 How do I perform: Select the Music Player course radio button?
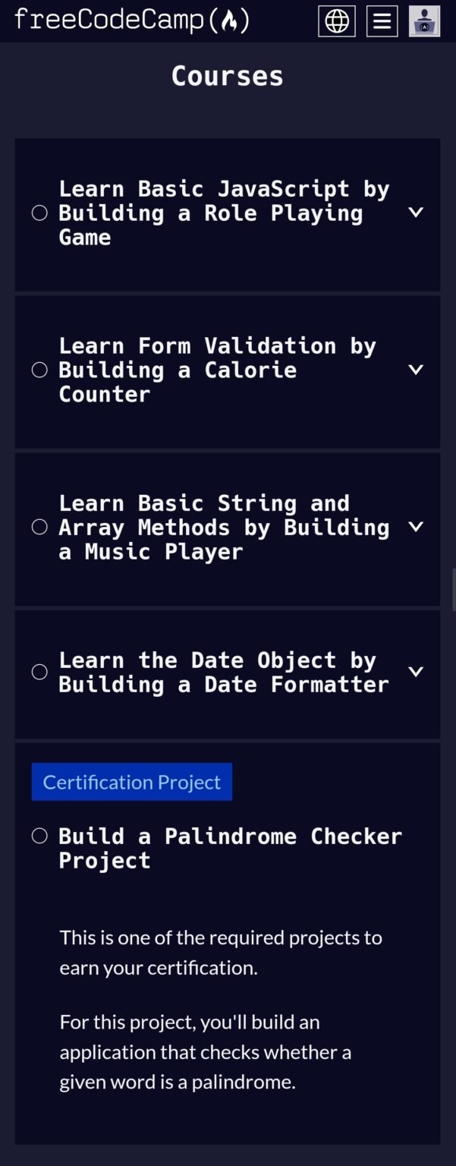(39, 526)
